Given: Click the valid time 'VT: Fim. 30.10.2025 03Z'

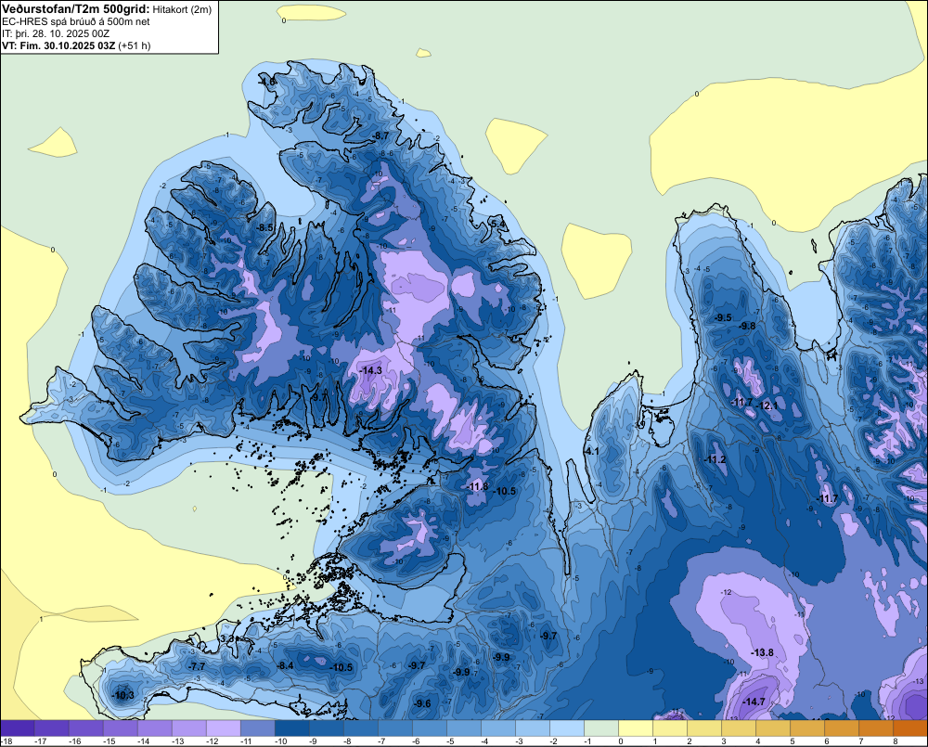Looking at the screenshot, I should tap(59, 45).
